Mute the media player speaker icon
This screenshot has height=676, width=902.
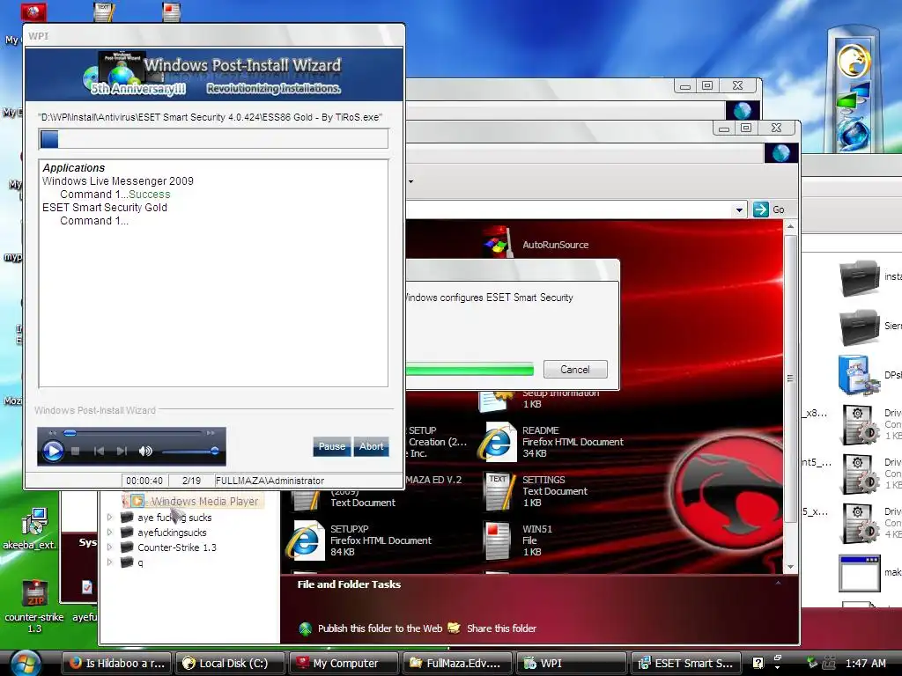tap(145, 452)
